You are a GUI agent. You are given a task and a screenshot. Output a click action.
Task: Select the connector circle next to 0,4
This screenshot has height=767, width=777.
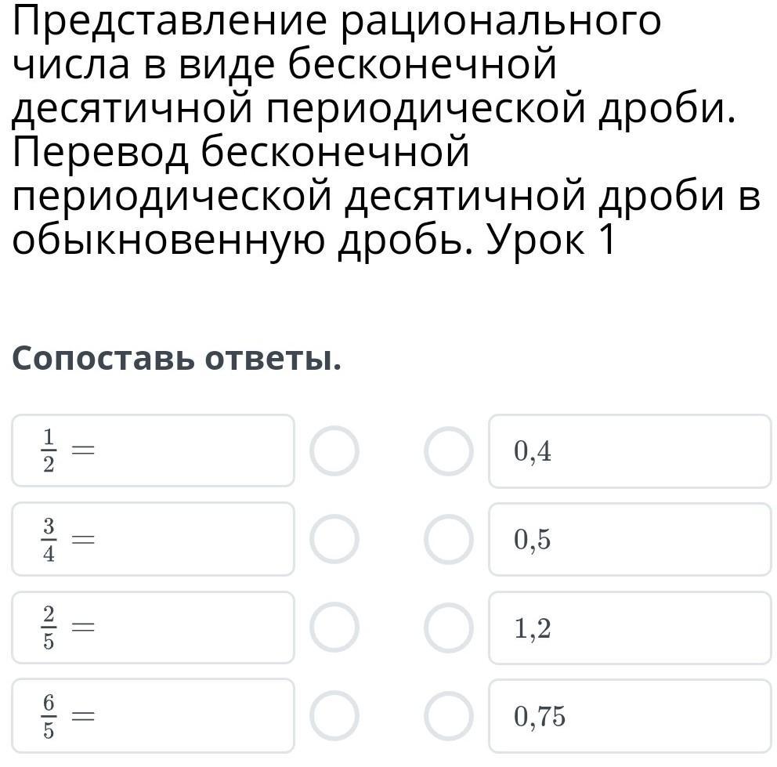coord(449,451)
